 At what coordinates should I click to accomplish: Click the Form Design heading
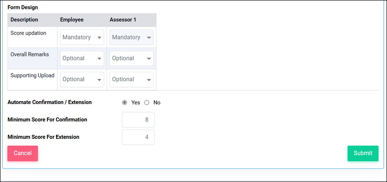click(x=23, y=7)
